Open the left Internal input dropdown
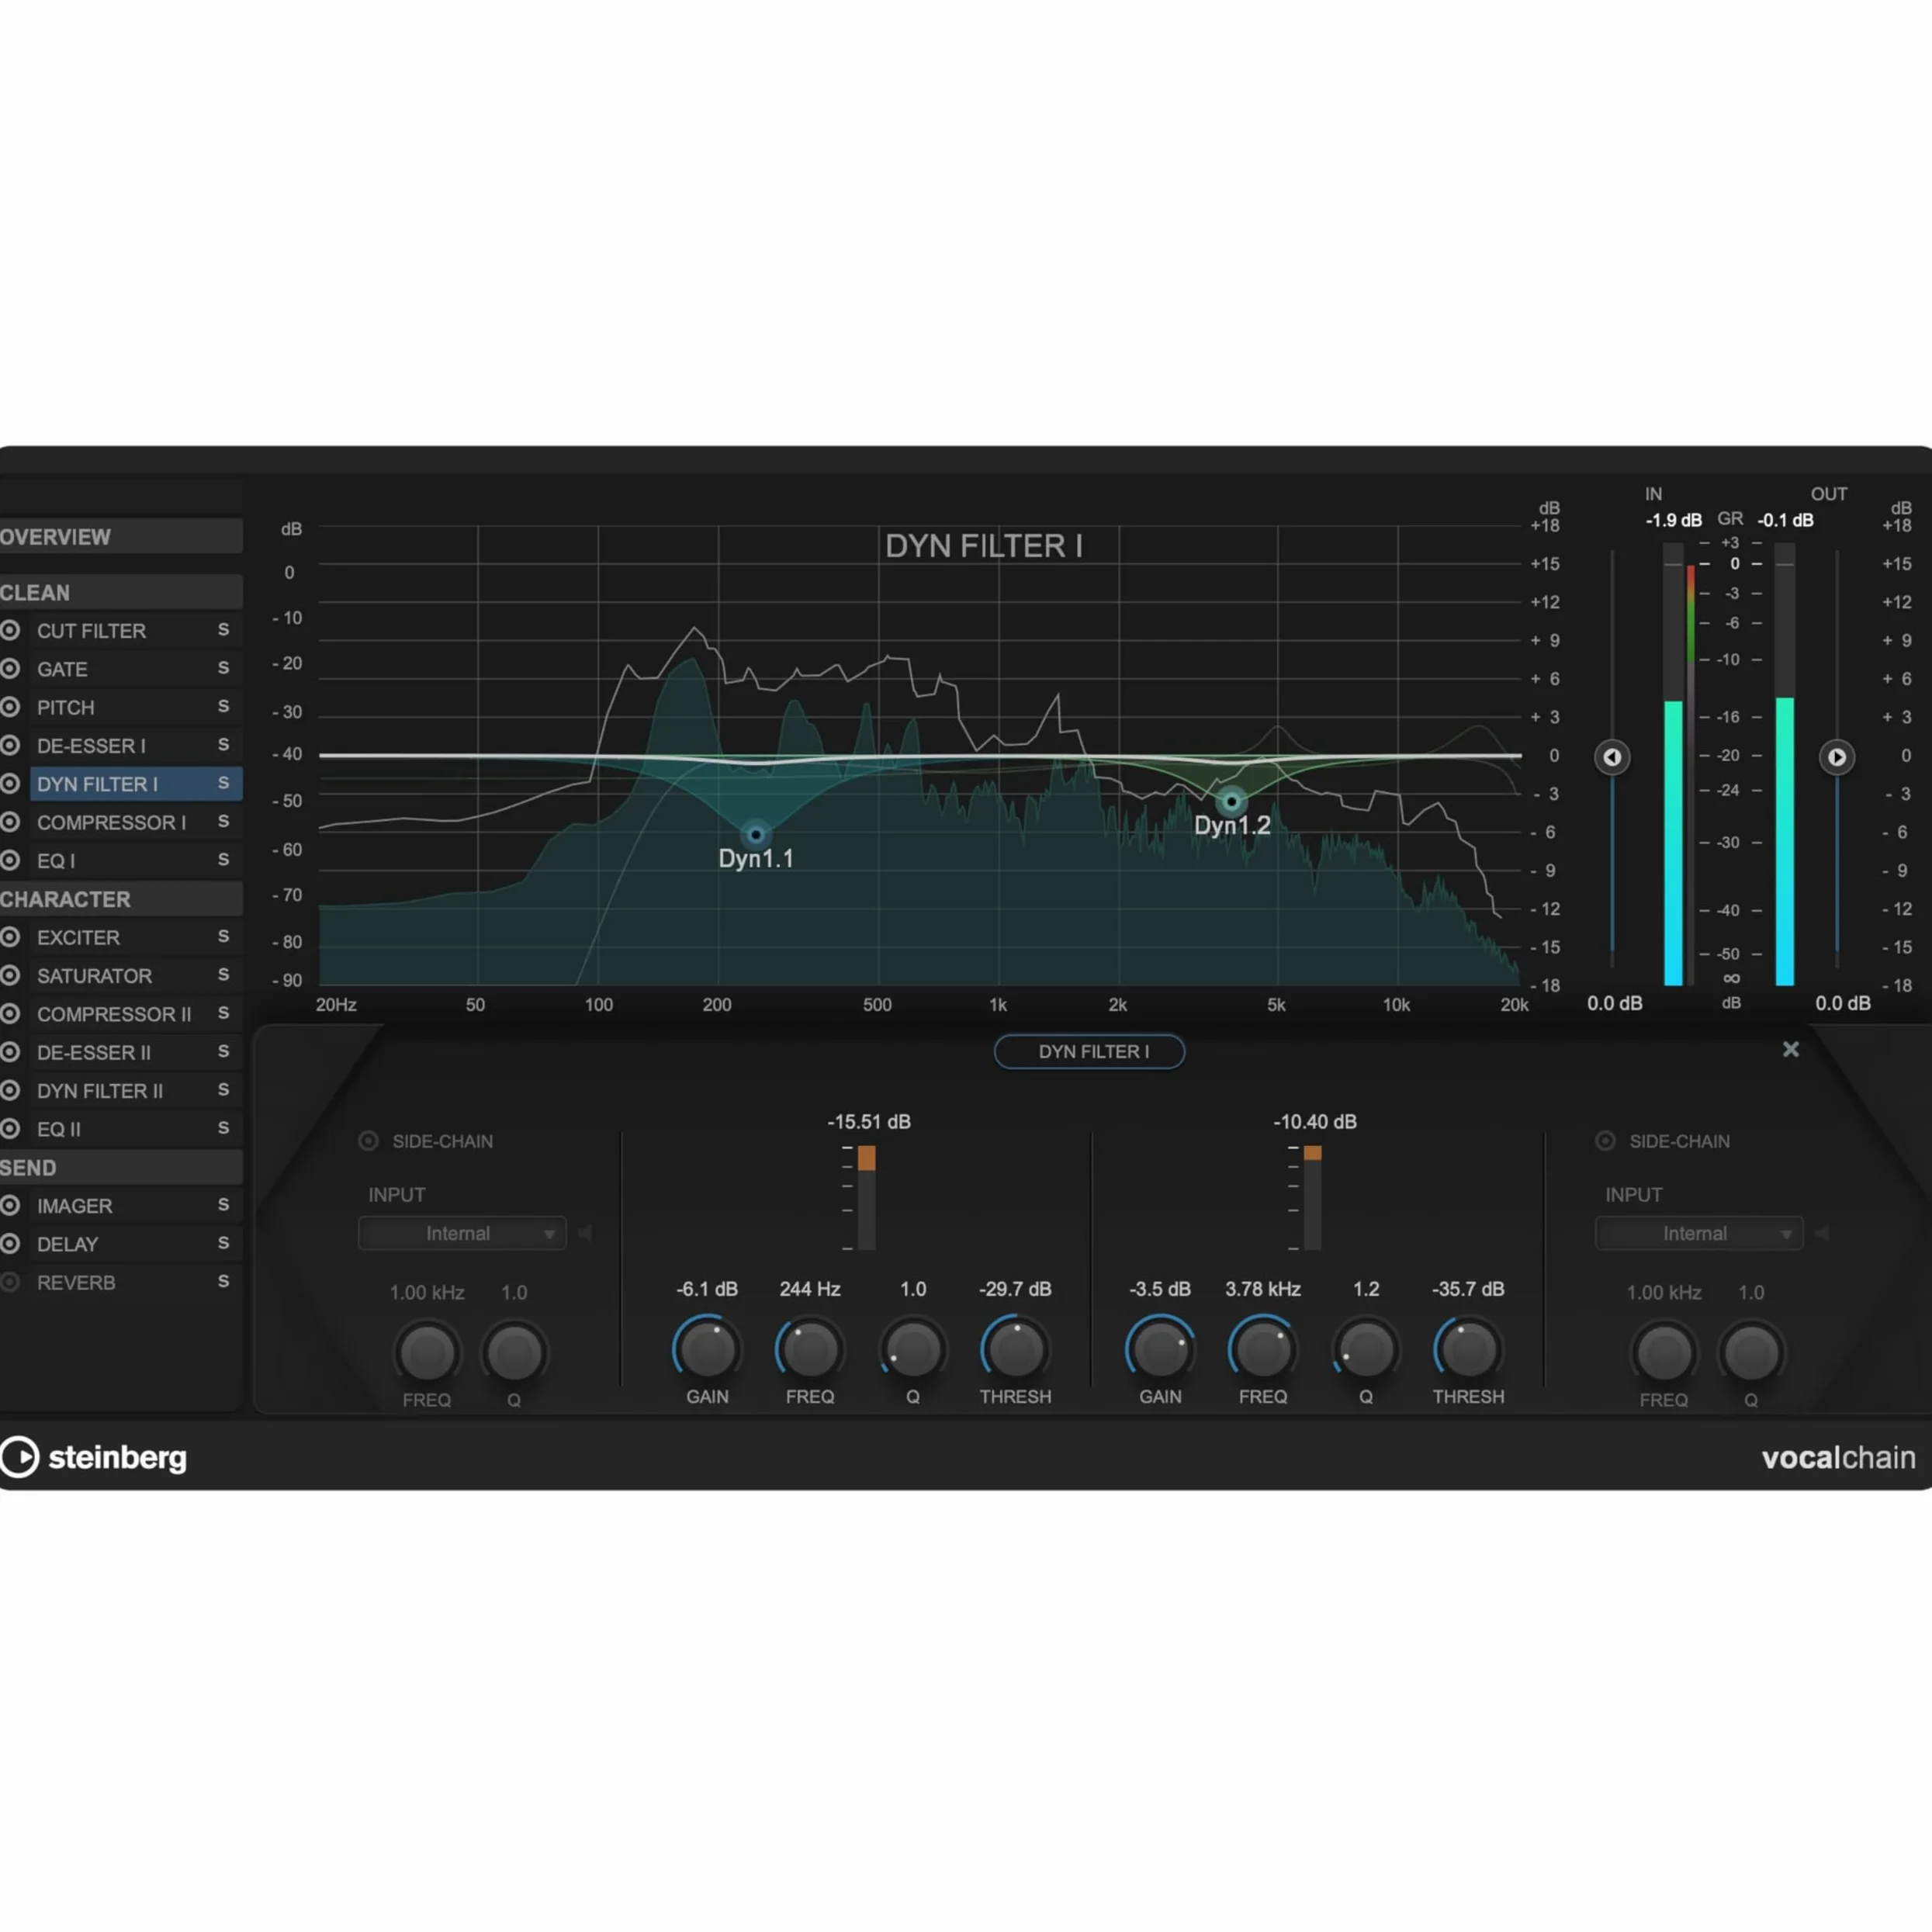The height and width of the screenshot is (1932, 1932). pos(462,1233)
